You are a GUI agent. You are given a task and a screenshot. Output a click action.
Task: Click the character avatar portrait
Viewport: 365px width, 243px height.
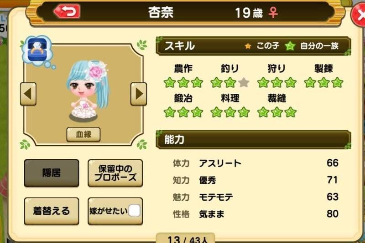[x=88, y=91]
